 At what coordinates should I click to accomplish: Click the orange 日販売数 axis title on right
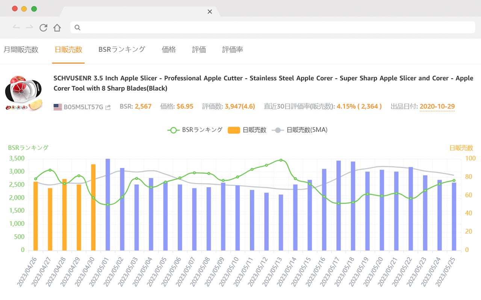(x=461, y=148)
